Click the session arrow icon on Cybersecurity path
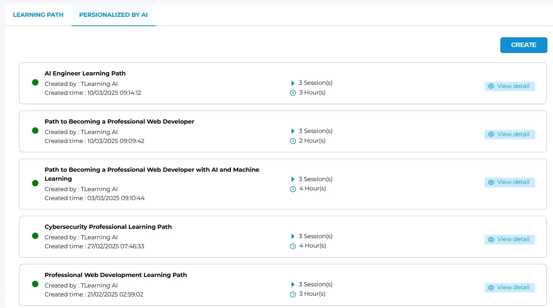The width and height of the screenshot is (553, 308). point(293,236)
